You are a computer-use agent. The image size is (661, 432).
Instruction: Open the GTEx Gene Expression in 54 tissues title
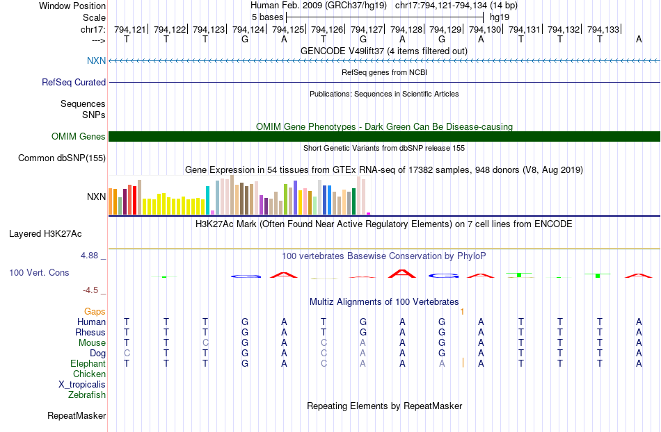point(384,170)
